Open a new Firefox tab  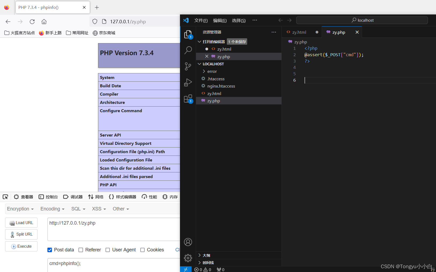97,7
